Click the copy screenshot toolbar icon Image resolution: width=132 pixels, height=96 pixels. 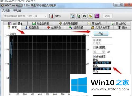[x=78, y=16]
